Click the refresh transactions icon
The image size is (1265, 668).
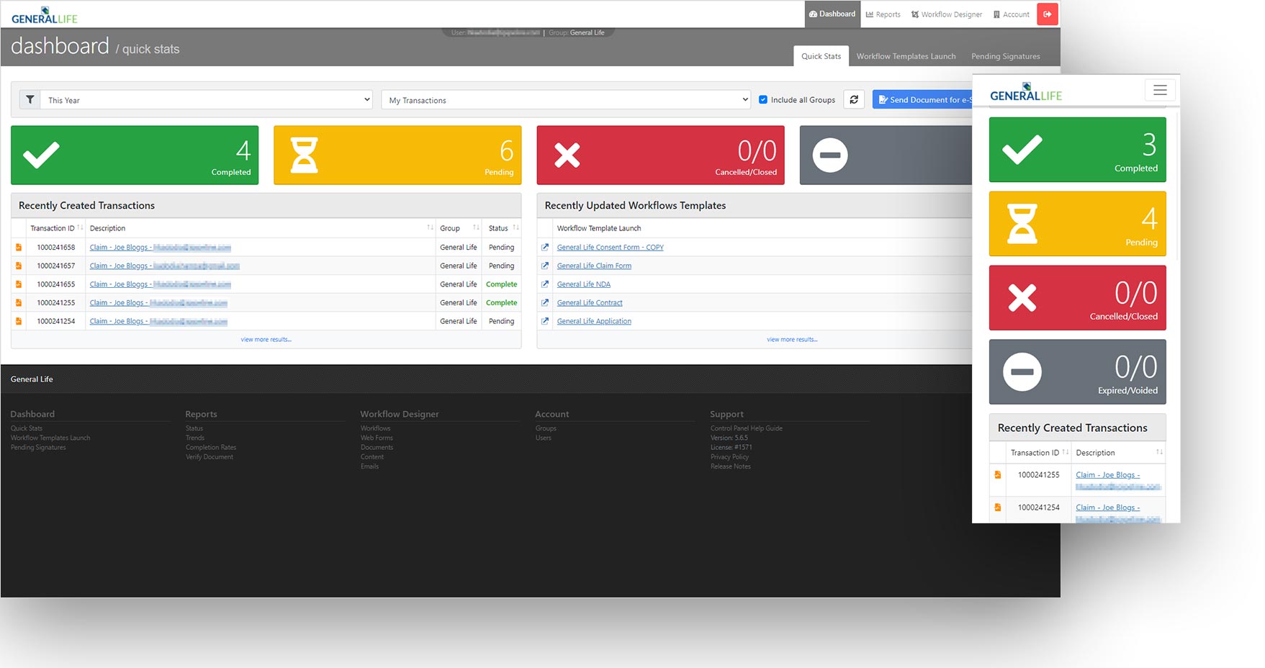[x=854, y=99]
